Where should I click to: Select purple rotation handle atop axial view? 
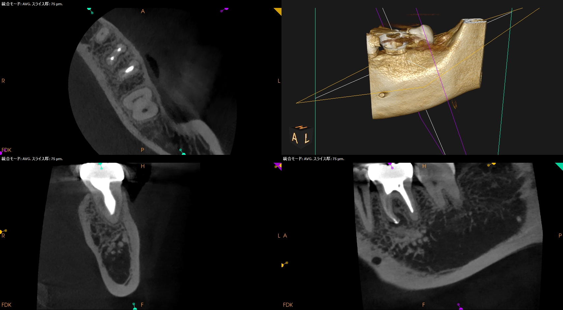tap(224, 10)
